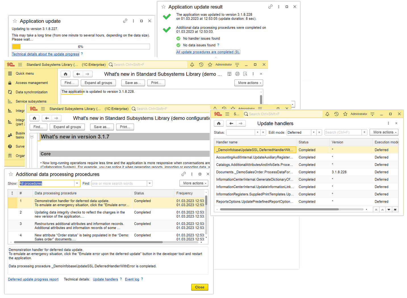Open Quick menu in sidebar
The width and height of the screenshot is (407, 298).
[x=25, y=74]
